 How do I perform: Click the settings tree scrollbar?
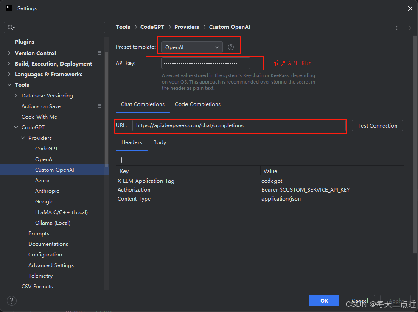pos(107,109)
